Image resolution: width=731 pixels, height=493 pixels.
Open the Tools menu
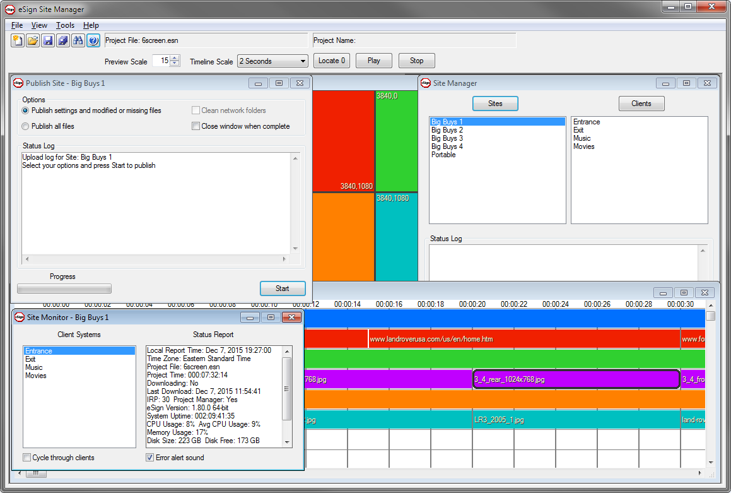65,25
